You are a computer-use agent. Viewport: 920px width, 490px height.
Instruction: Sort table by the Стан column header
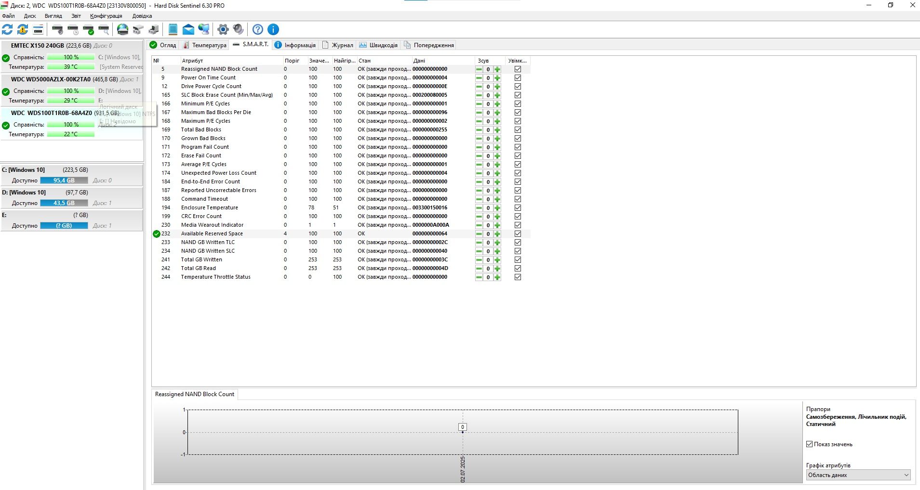(384, 61)
